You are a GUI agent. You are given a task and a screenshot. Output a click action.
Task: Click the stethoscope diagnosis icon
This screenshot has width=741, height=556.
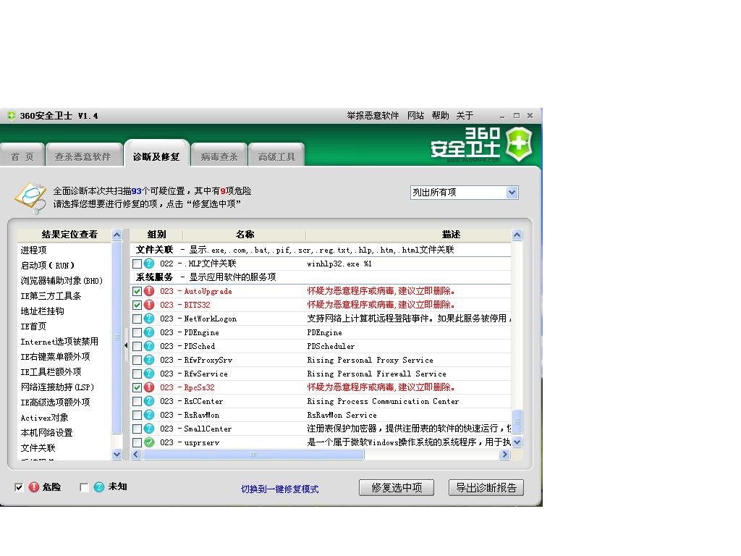tap(30, 198)
